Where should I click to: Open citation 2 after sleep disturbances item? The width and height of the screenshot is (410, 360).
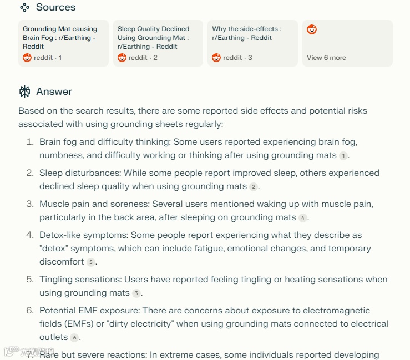tap(254, 187)
